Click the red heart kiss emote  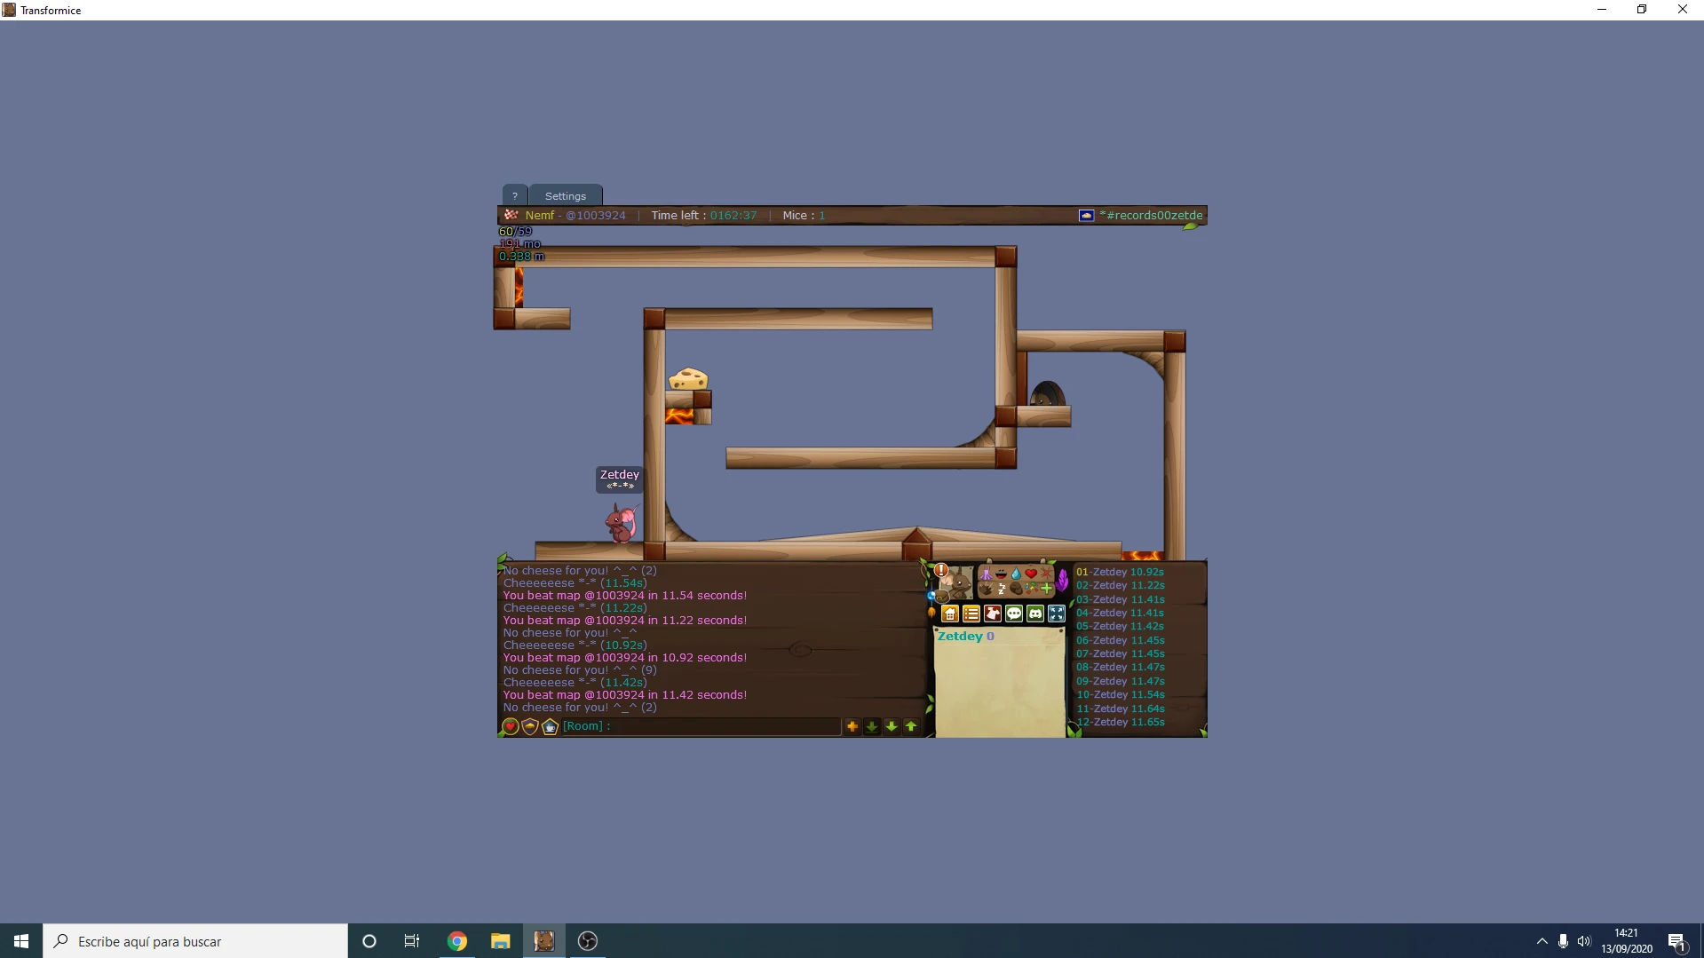(x=1031, y=574)
